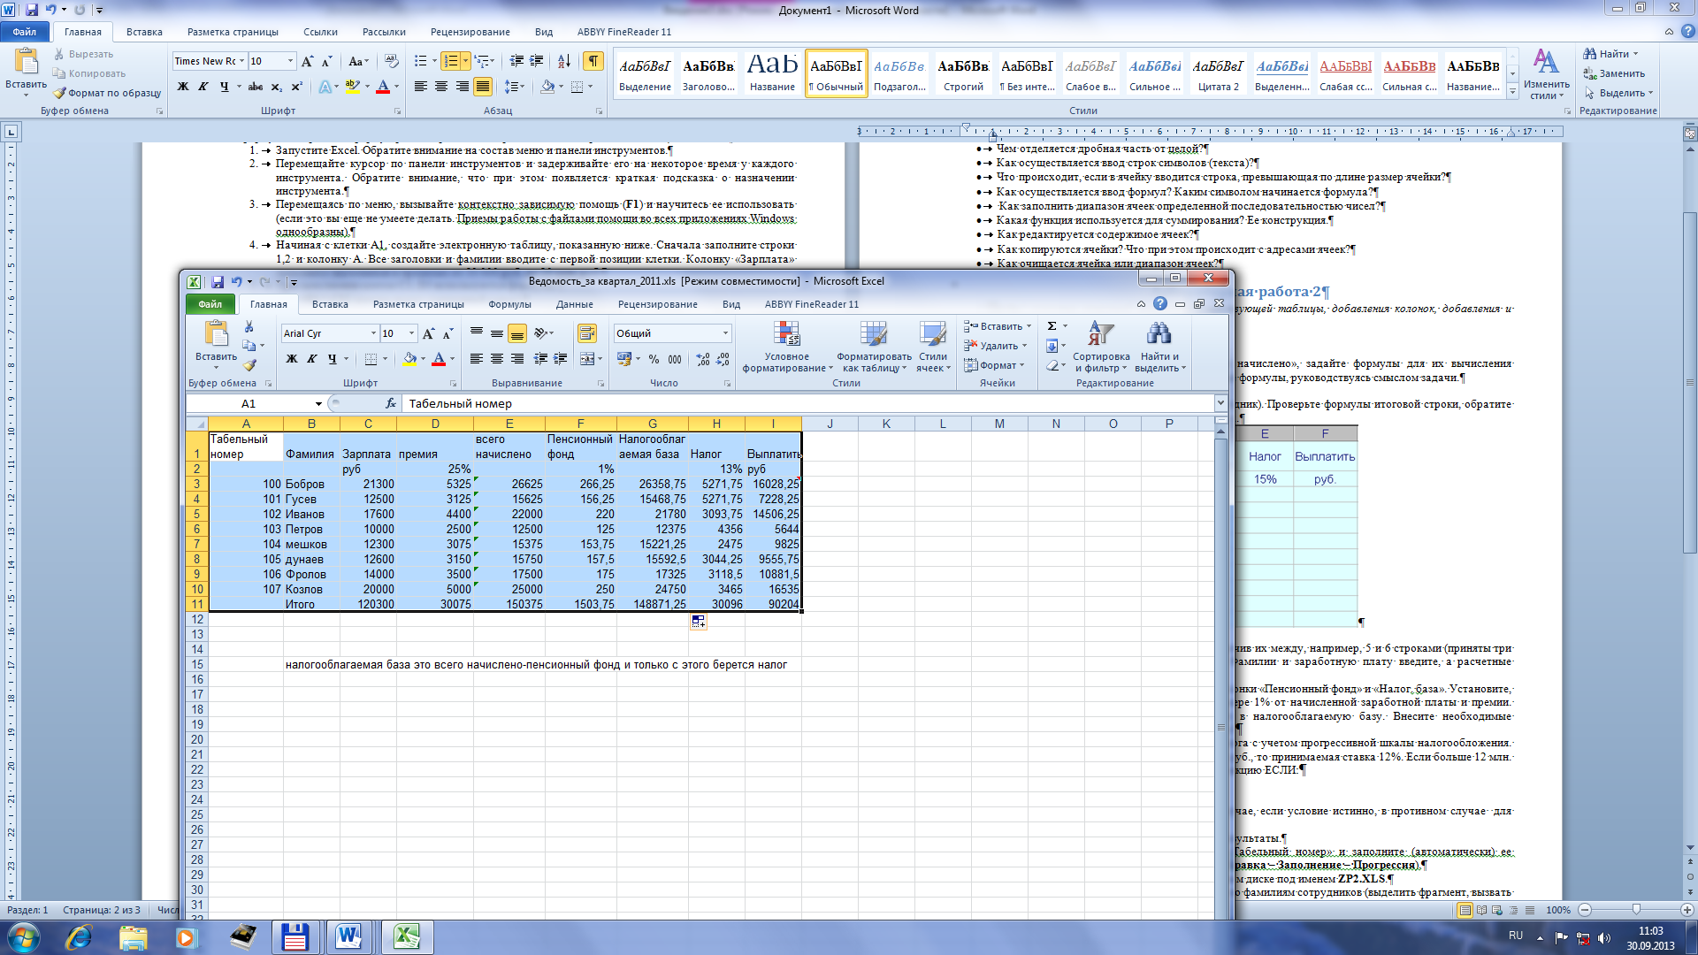Click Clear Formatting icon in Word ribbon

(x=392, y=61)
